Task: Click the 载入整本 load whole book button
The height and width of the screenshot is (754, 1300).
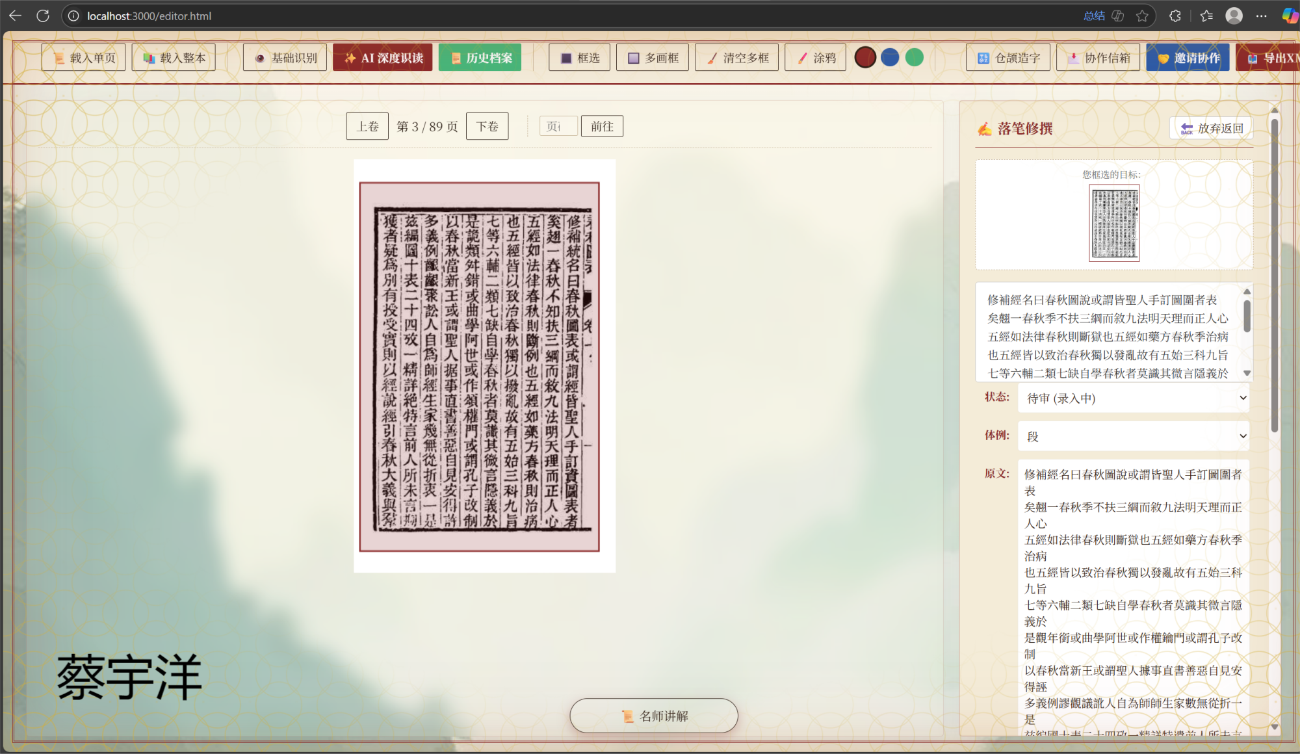Action: coord(174,58)
